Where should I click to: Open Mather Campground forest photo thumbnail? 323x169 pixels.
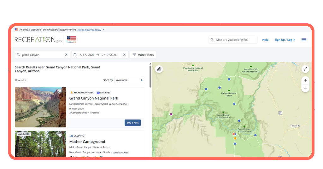tap(41, 144)
